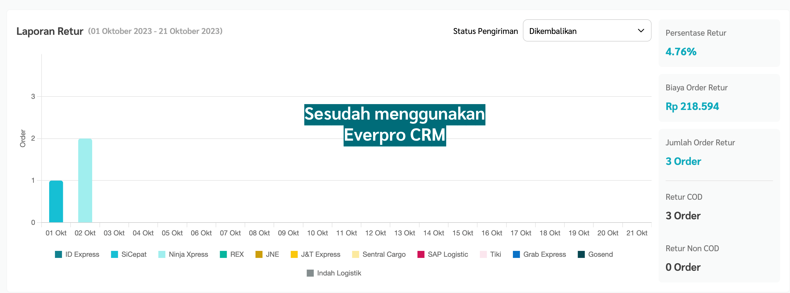Click the Sentral Cargo color swatch
790x293 pixels.
click(x=356, y=254)
